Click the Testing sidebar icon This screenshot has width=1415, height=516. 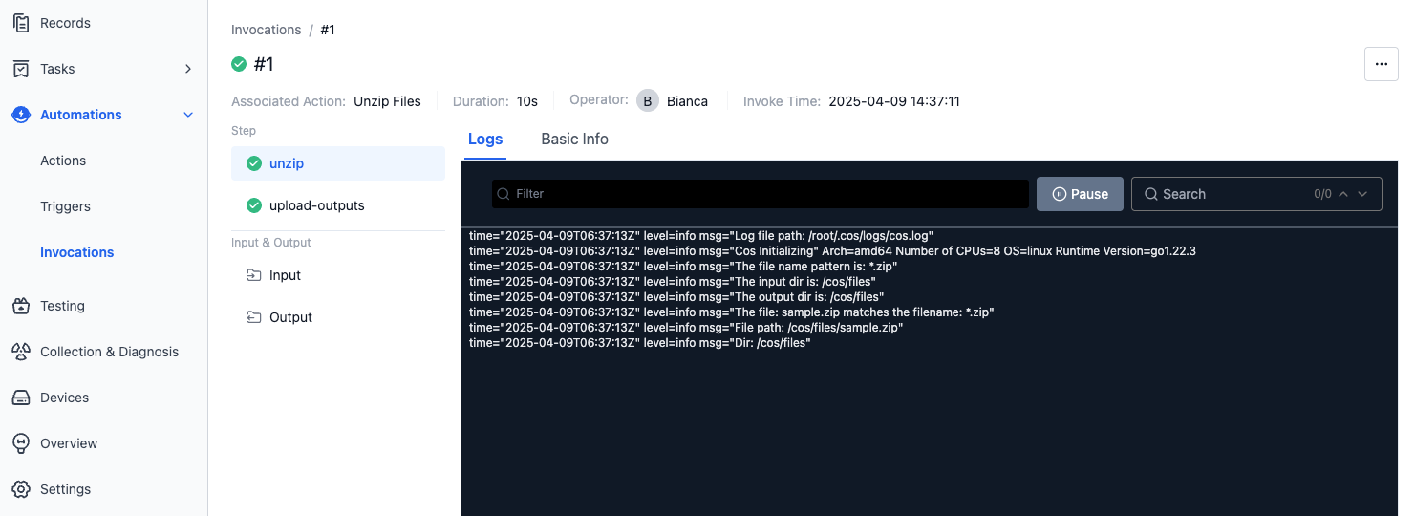(x=21, y=306)
